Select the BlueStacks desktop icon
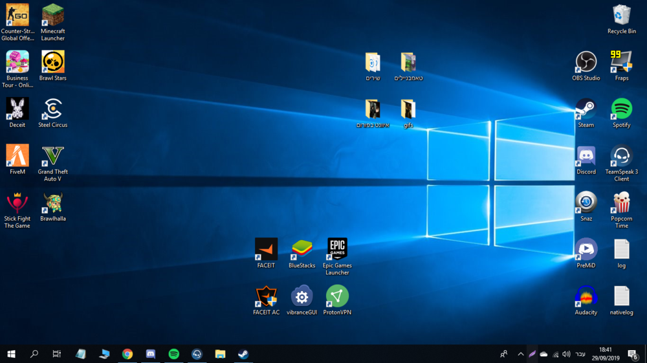 point(302,249)
